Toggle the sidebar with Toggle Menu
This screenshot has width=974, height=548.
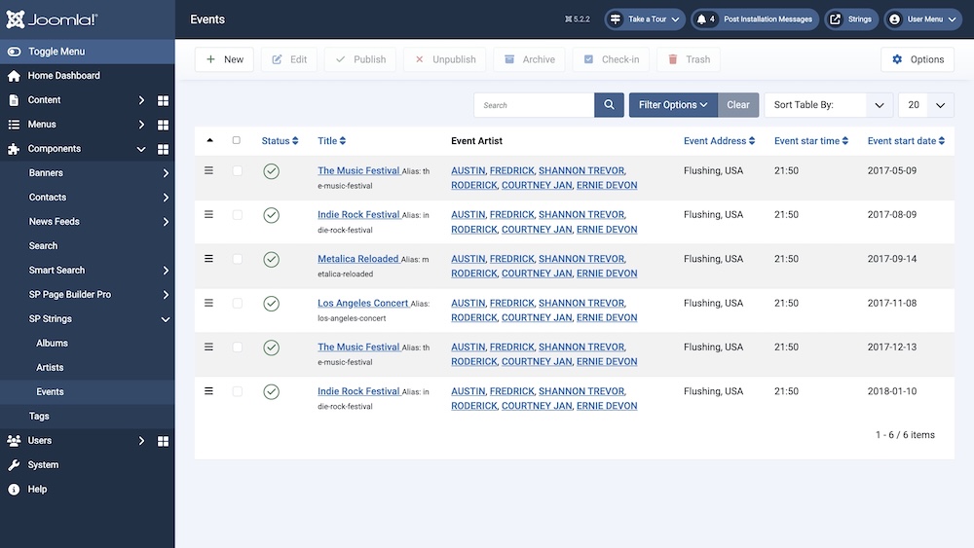point(56,52)
